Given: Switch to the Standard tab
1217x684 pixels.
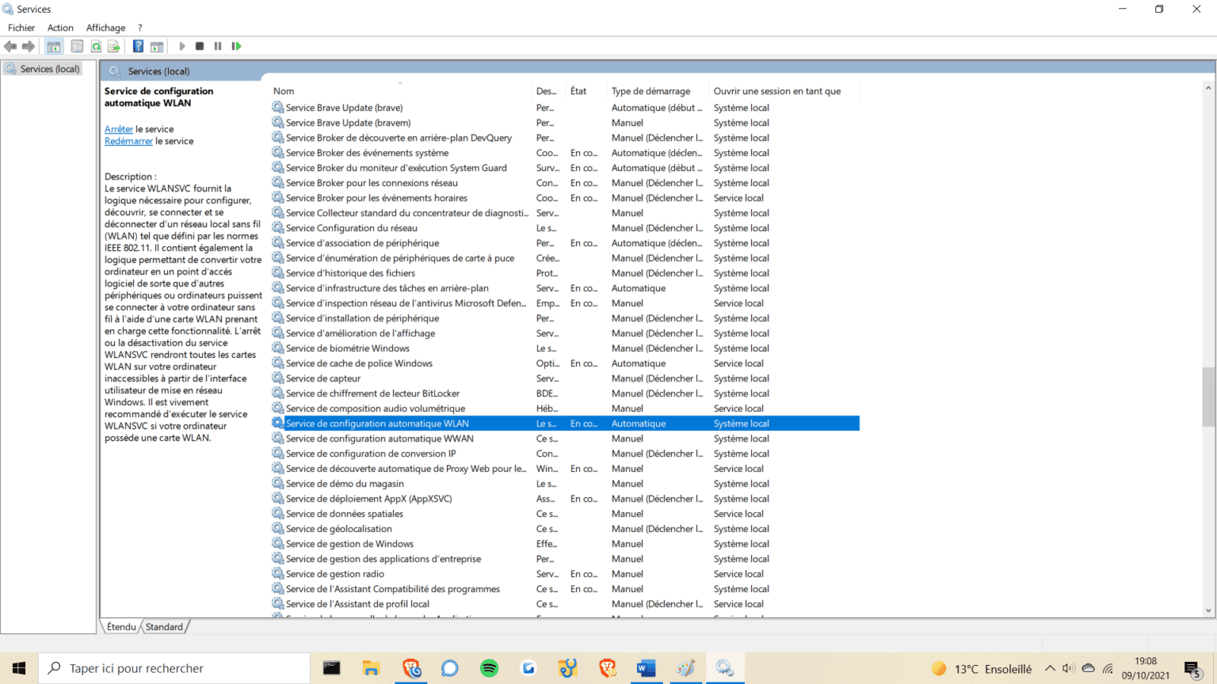Looking at the screenshot, I should [x=164, y=627].
